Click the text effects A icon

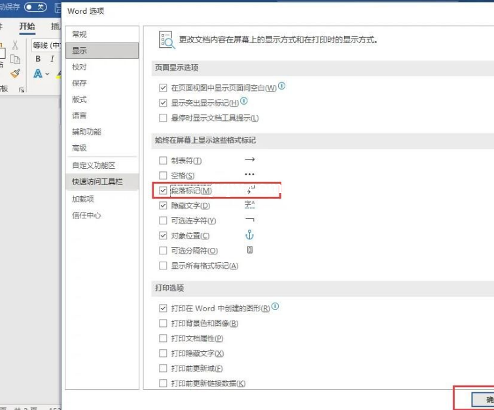(38, 74)
